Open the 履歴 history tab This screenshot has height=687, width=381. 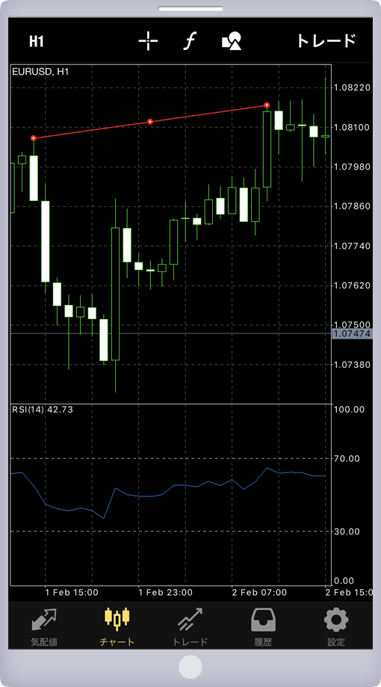(263, 627)
